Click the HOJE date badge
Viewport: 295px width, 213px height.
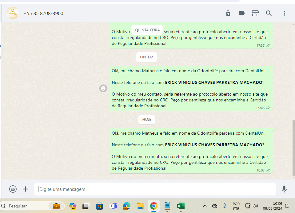(x=146, y=119)
